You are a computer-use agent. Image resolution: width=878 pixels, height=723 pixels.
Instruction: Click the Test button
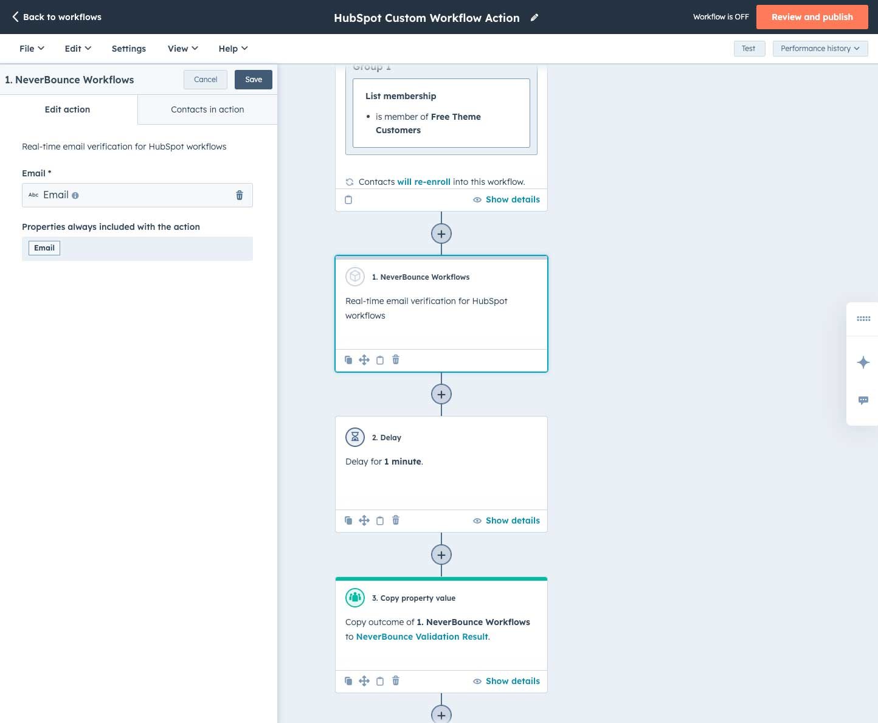[x=749, y=49]
